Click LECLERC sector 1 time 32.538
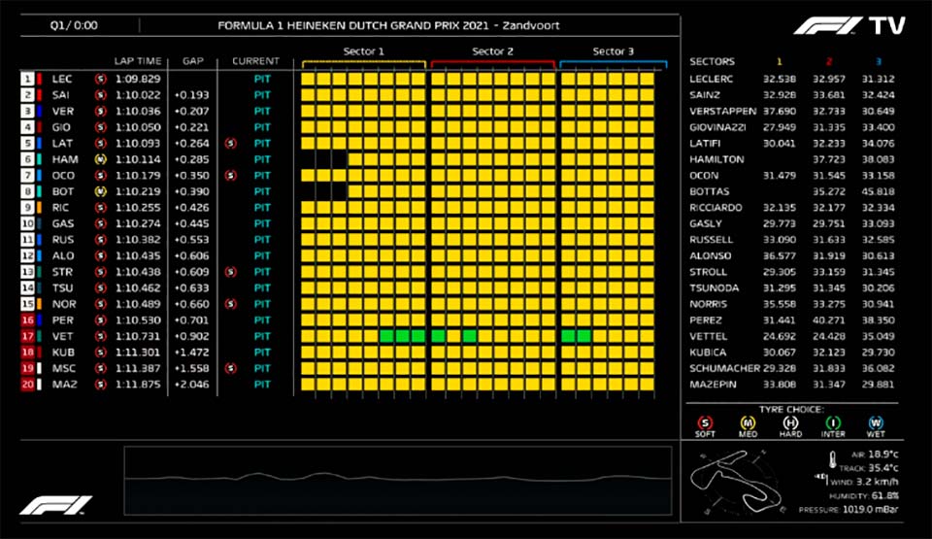This screenshot has width=932, height=539. (780, 79)
